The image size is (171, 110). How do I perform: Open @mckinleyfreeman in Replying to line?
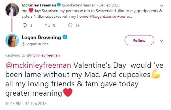tap(43, 55)
